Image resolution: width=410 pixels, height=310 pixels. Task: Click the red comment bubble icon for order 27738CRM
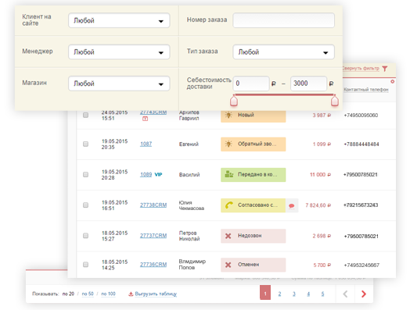point(292,206)
